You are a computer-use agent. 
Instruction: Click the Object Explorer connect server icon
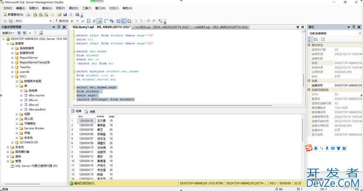point(19,33)
